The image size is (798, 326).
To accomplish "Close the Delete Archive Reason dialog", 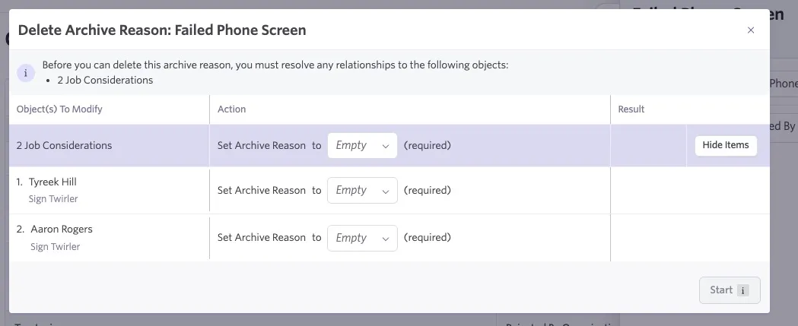I will pyautogui.click(x=751, y=30).
